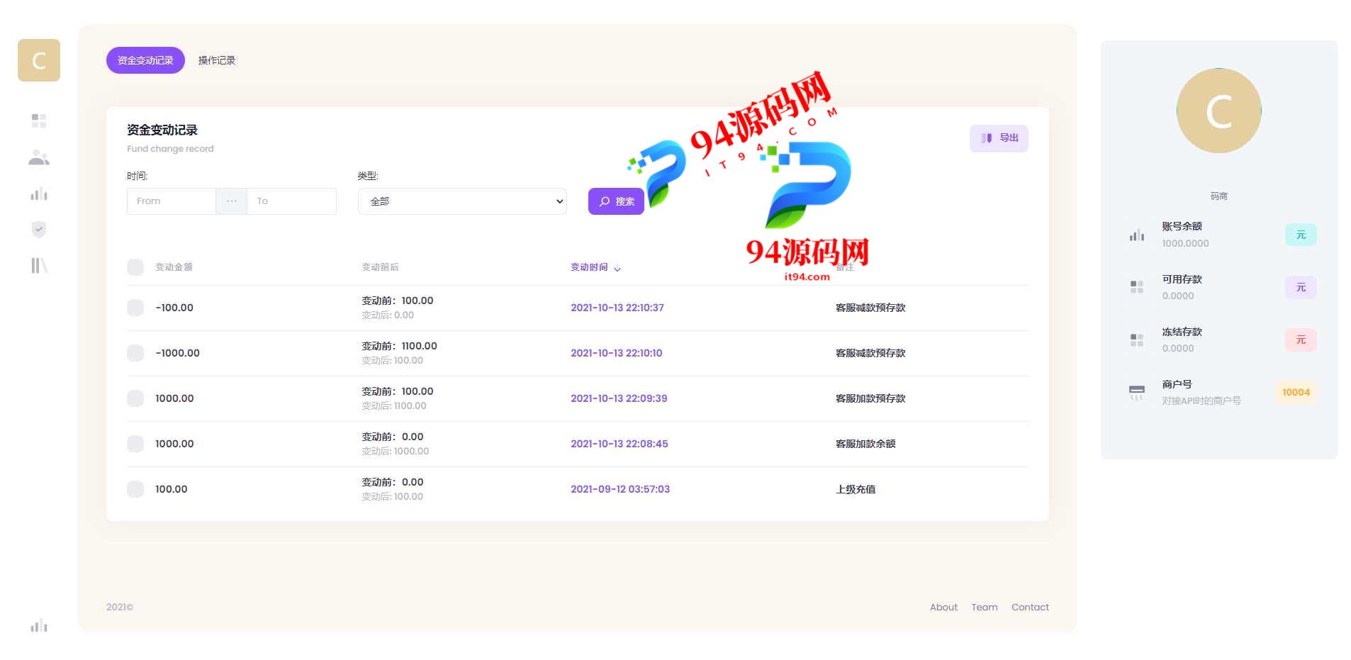Click the timestamp 2021-10-13 22:10:37
The height and width of the screenshot is (660, 1351).
[x=617, y=308]
